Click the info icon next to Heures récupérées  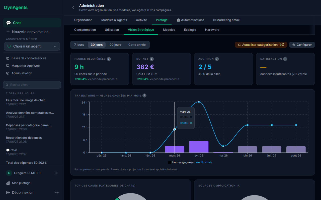(x=109, y=59)
